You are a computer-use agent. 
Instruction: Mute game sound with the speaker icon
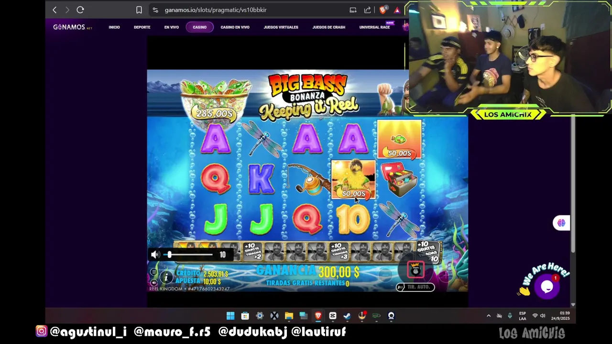pos(155,255)
